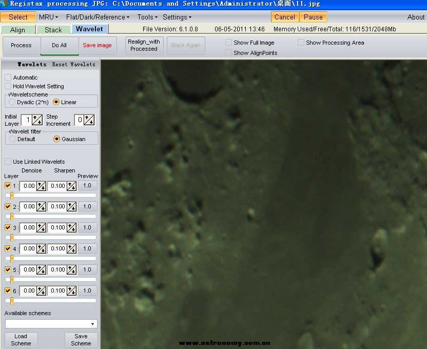The image size is (427, 349).
Task: Click layer 2 Denoise stepper arrows
Action: pyautogui.click(x=42, y=207)
